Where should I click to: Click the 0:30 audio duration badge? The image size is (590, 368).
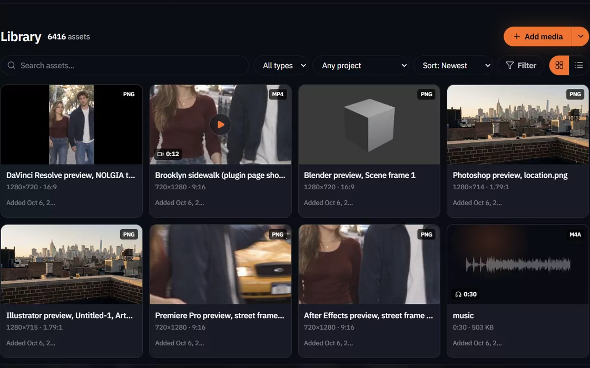(466, 294)
